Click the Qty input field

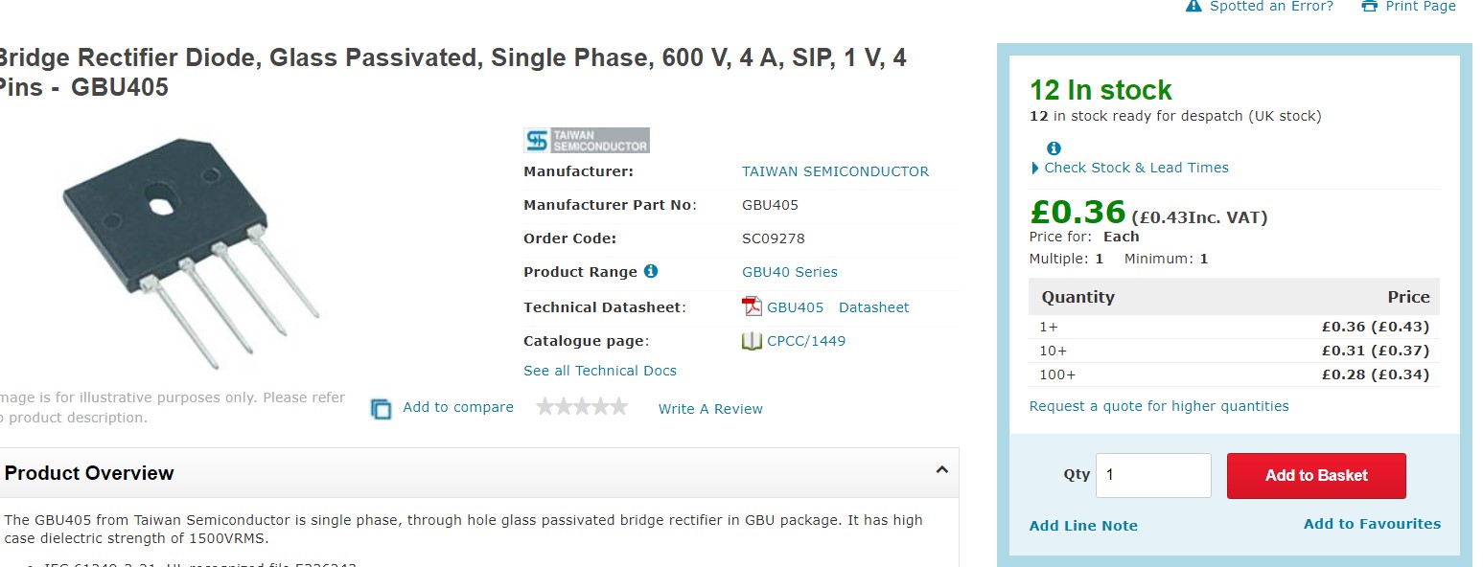tap(1153, 475)
